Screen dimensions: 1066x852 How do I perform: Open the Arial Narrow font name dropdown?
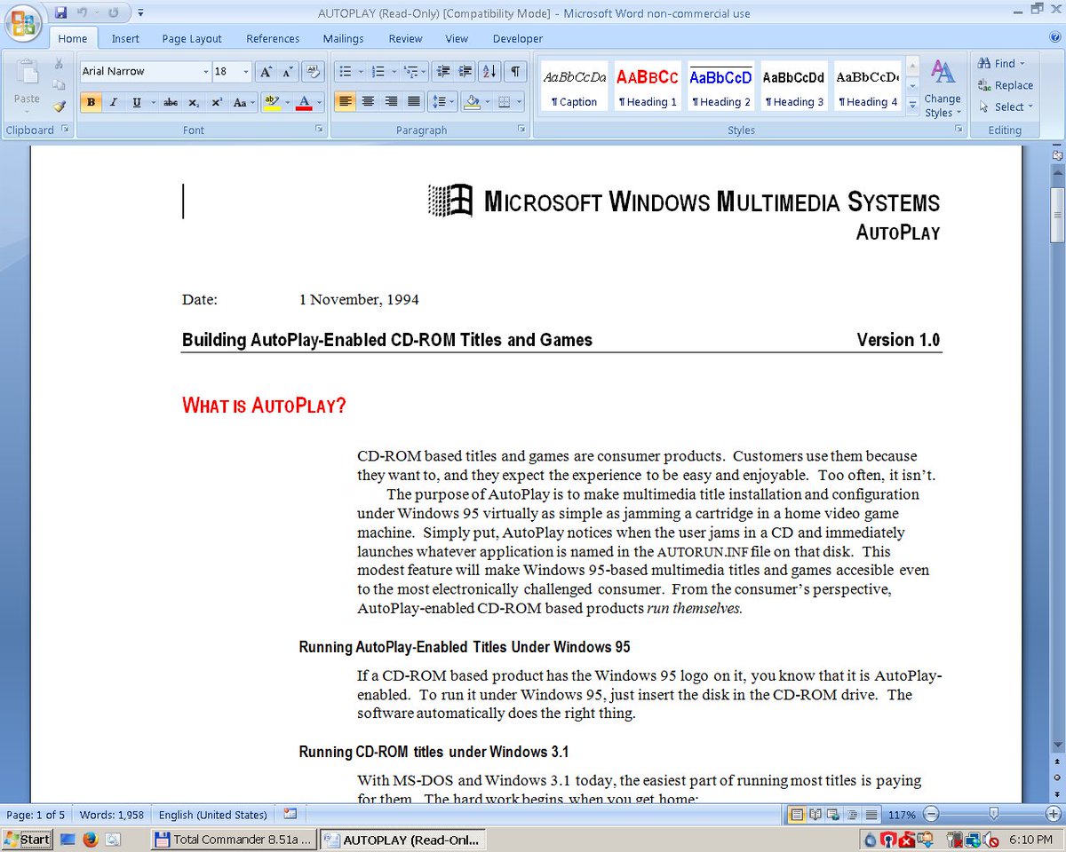point(205,72)
